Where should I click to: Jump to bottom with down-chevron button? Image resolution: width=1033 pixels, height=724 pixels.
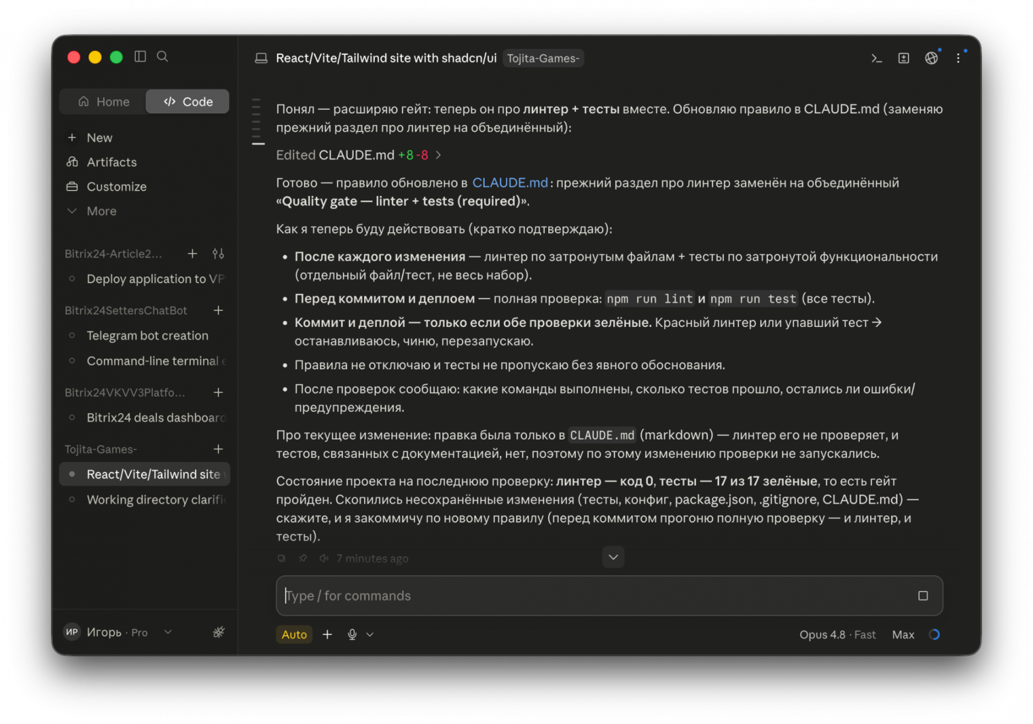(x=613, y=557)
